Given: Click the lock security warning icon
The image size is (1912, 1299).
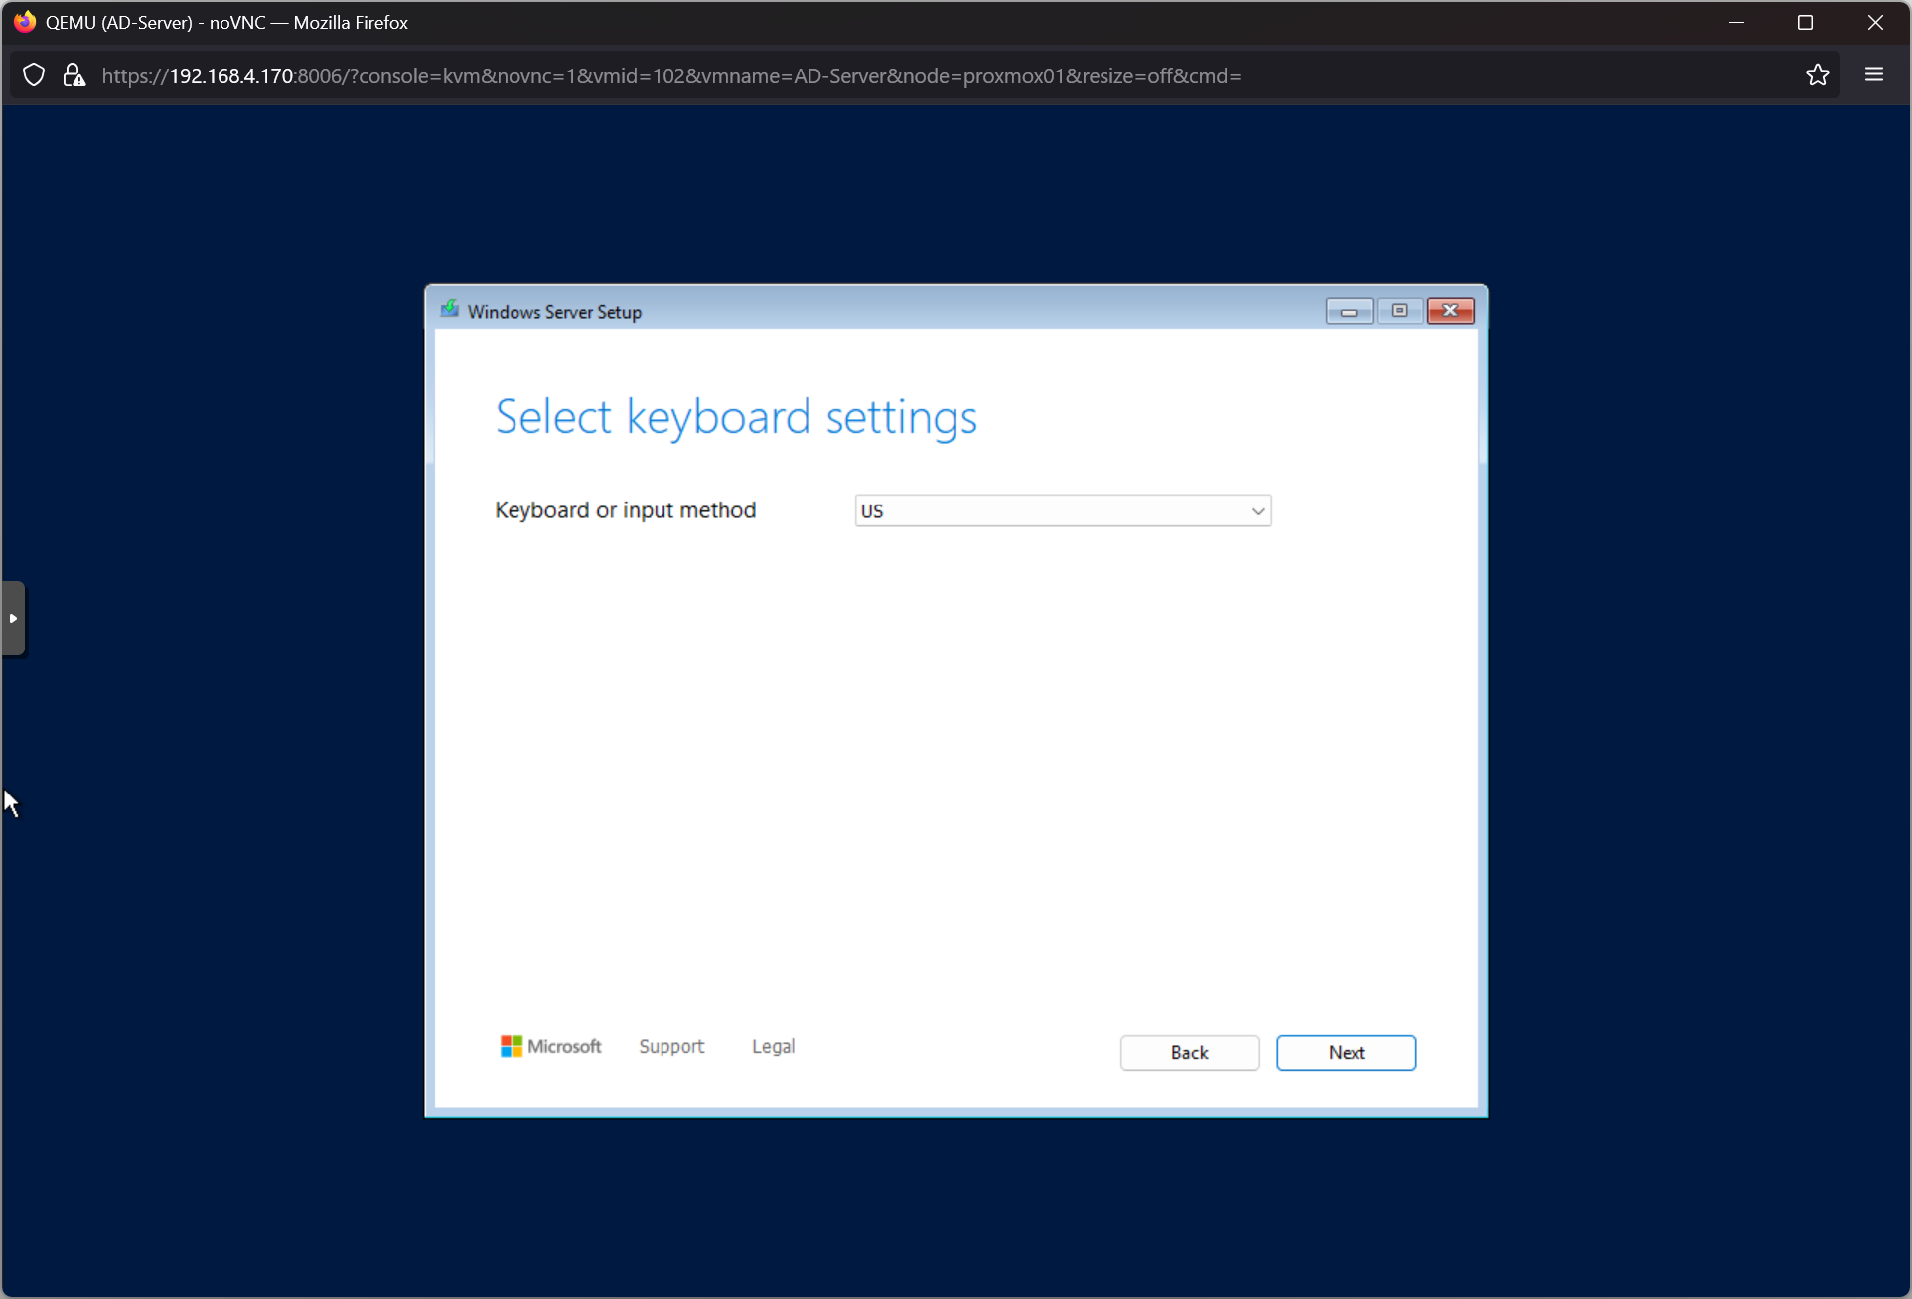Looking at the screenshot, I should [x=74, y=75].
